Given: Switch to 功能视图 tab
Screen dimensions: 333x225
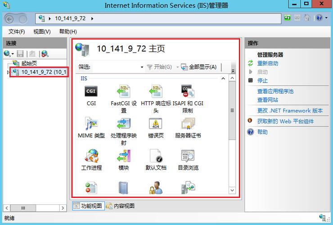Looking at the screenshot, I should click(x=88, y=206).
